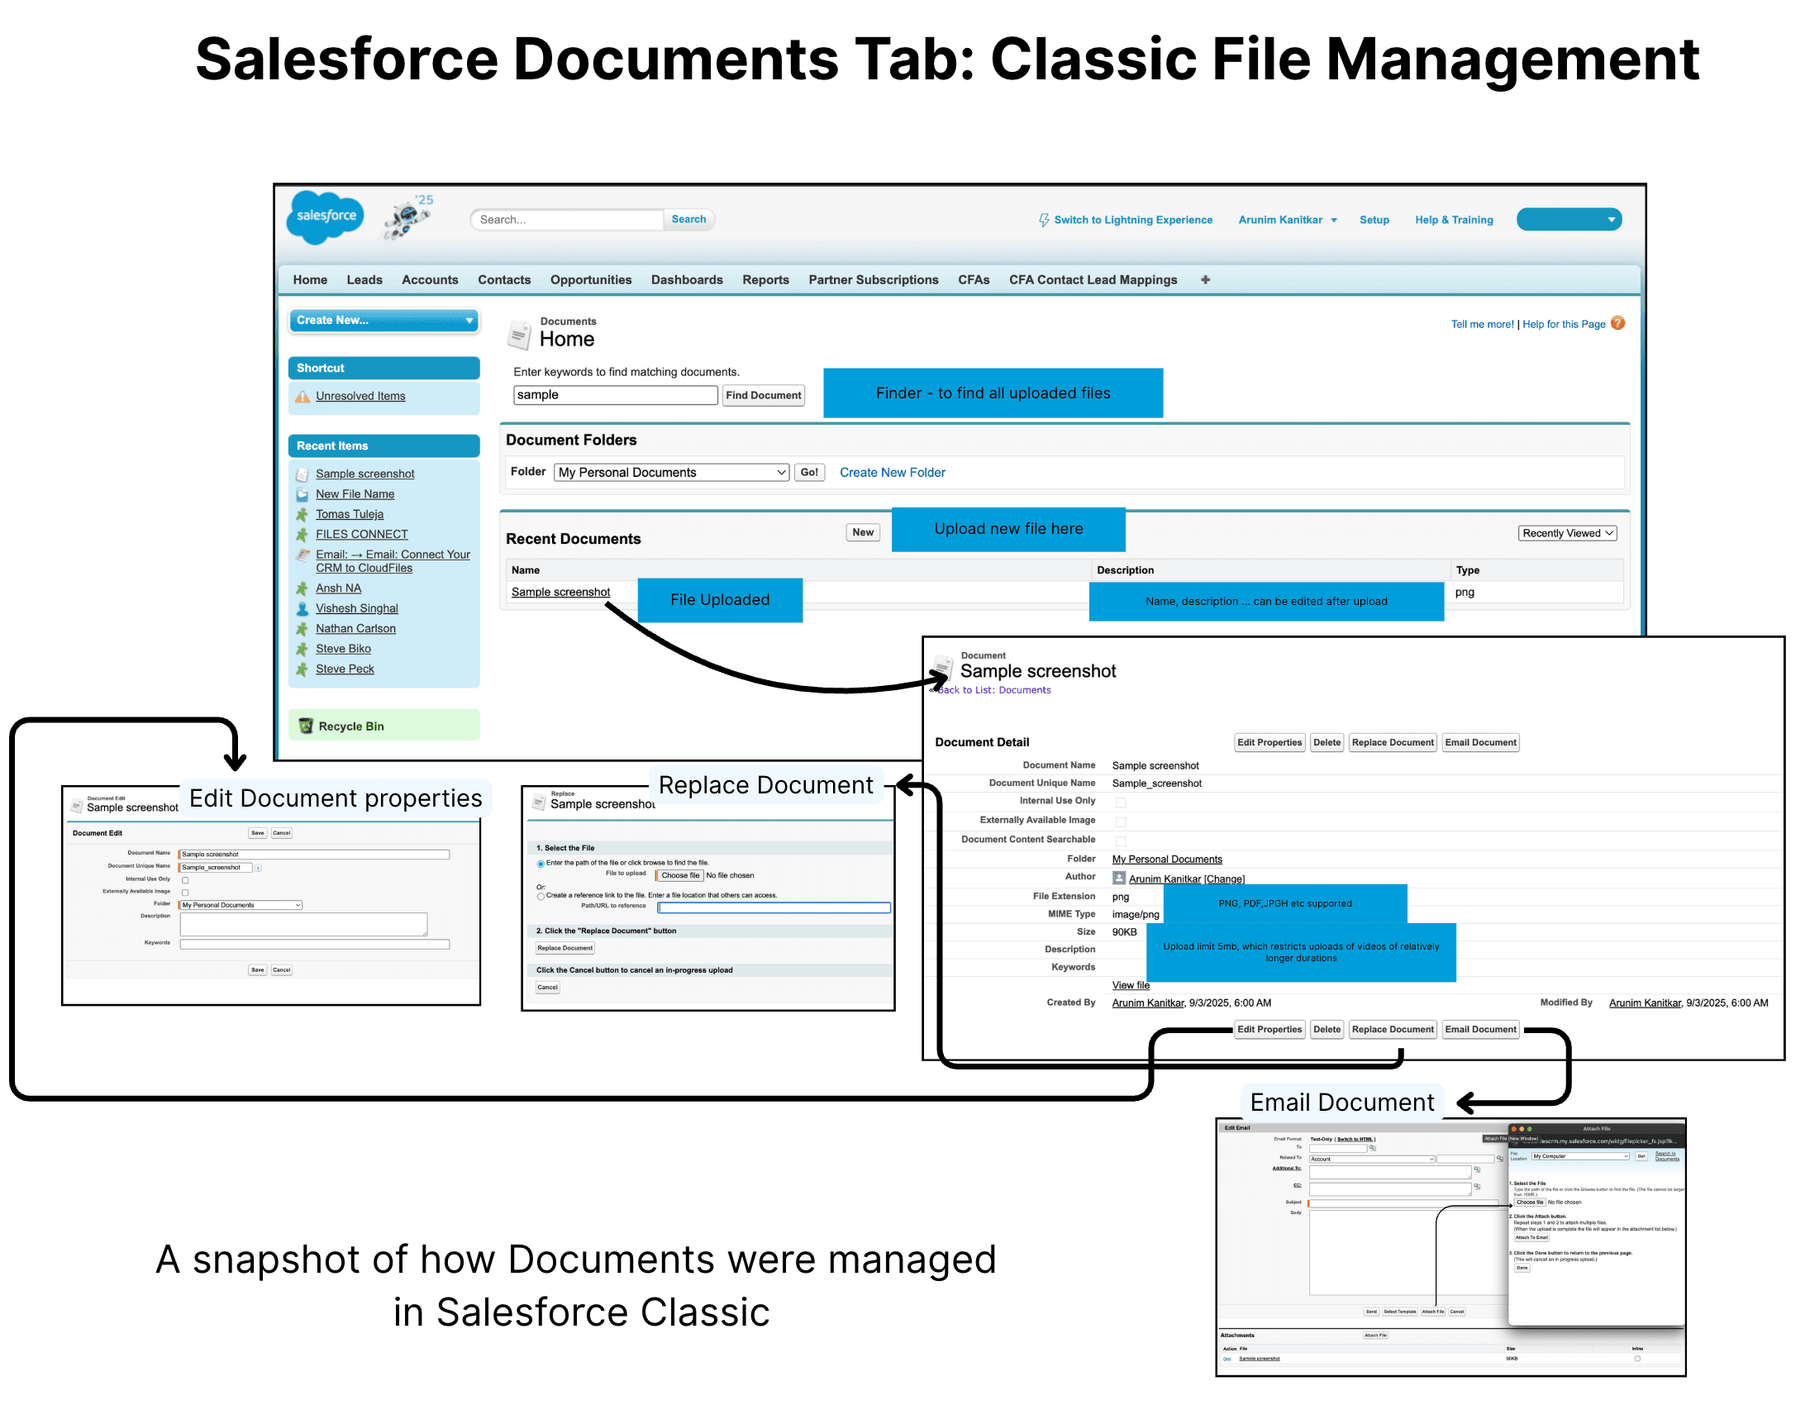Image resolution: width=1810 pixels, height=1405 pixels.
Task: Open the Leads tab
Action: click(364, 280)
